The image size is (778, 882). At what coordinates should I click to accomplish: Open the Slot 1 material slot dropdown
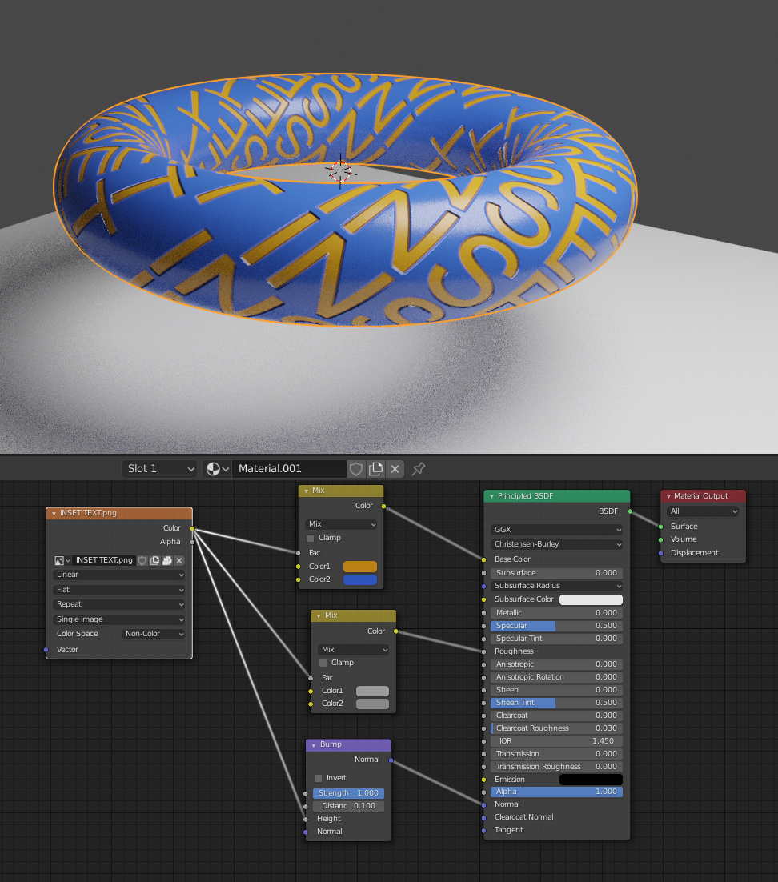point(158,468)
